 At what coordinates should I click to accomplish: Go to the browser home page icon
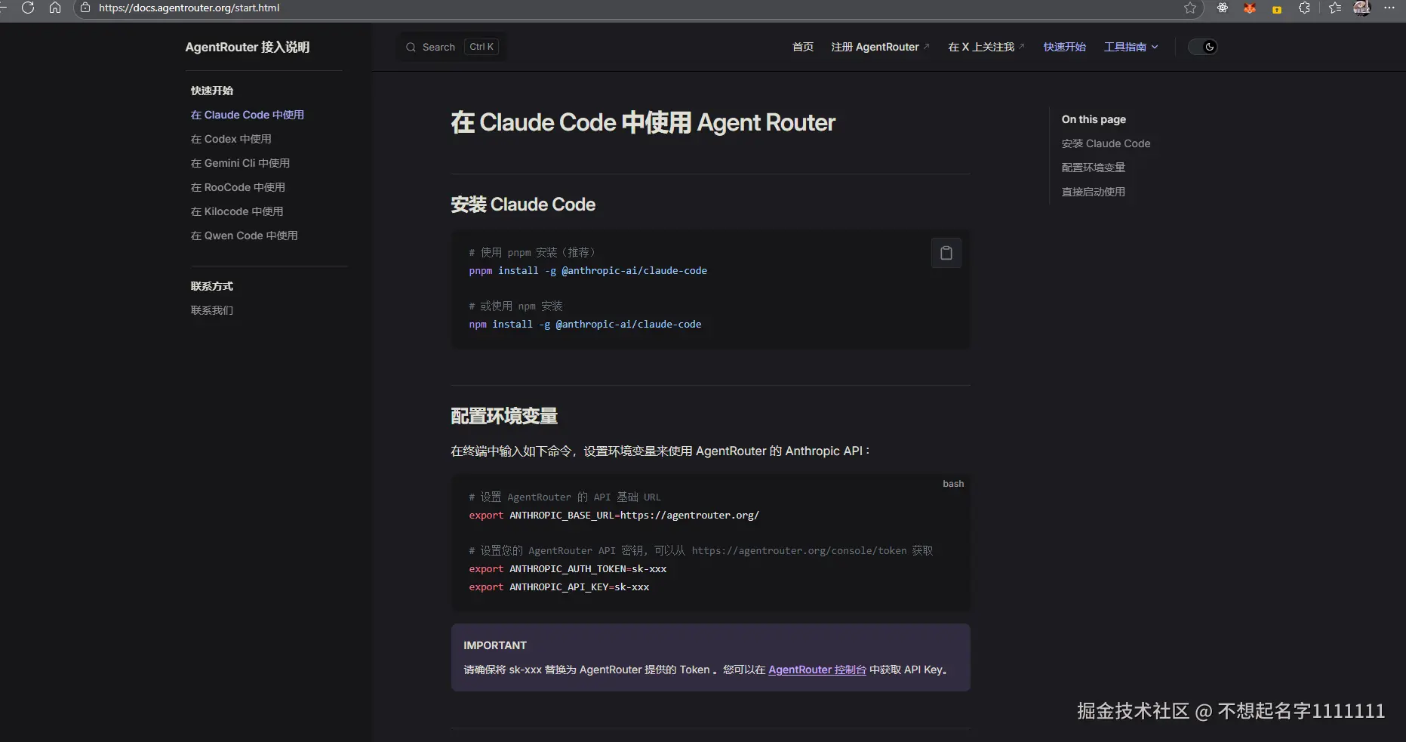pyautogui.click(x=55, y=8)
